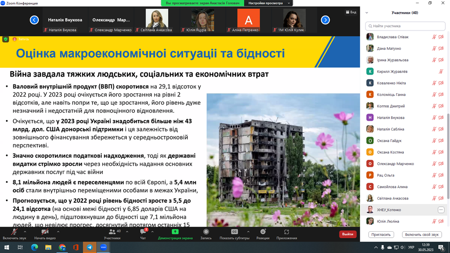Click the more options button for ХНЕУ_Котенко
The height and width of the screenshot is (253, 450).
click(441, 210)
